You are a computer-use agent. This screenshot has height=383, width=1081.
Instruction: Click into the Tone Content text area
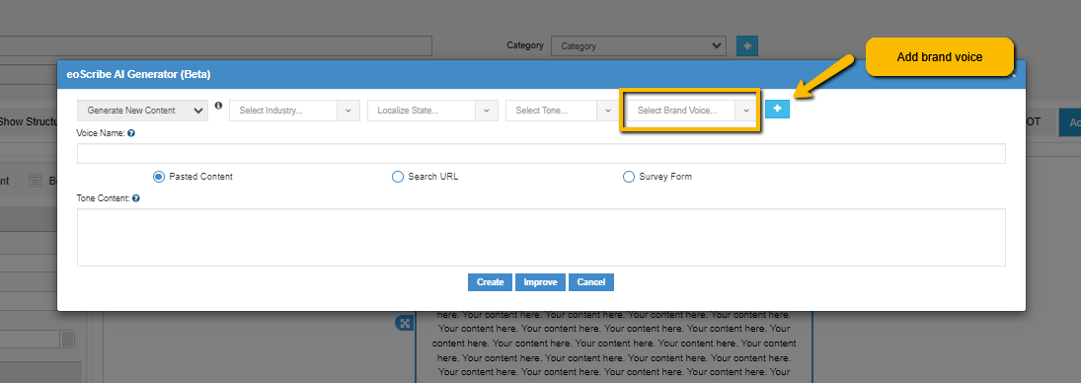[x=541, y=237]
